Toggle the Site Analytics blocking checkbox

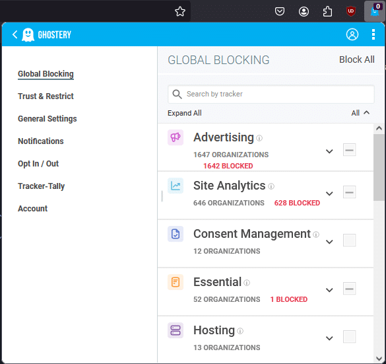click(x=350, y=192)
